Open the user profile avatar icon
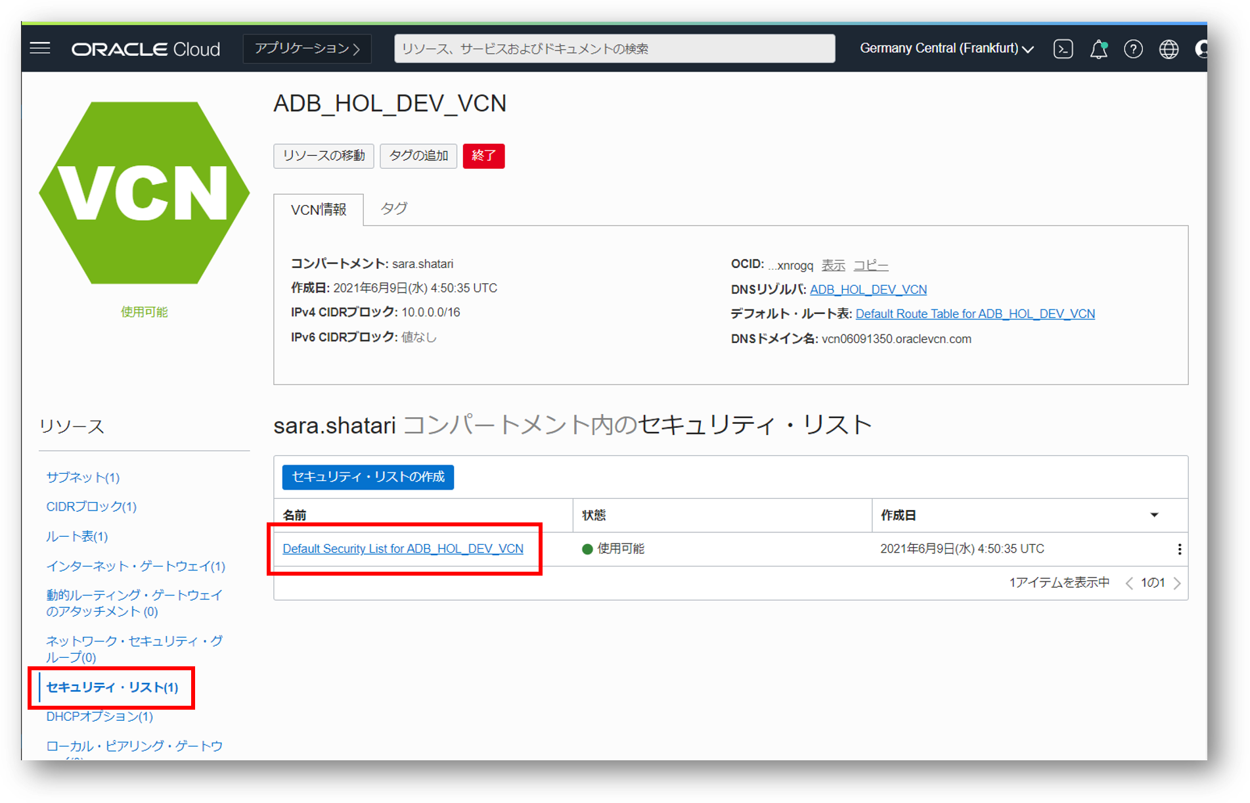This screenshot has width=1250, height=803. click(x=1201, y=49)
